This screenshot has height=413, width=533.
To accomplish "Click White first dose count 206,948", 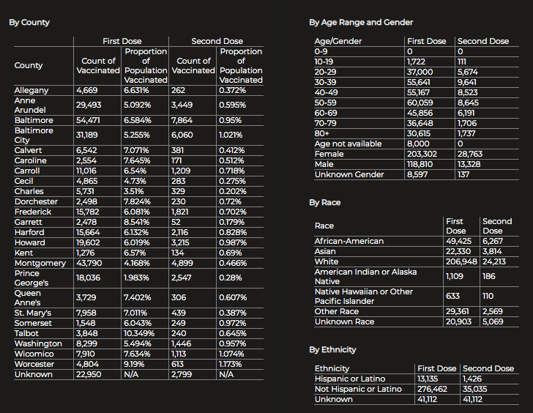I will tap(461, 261).
